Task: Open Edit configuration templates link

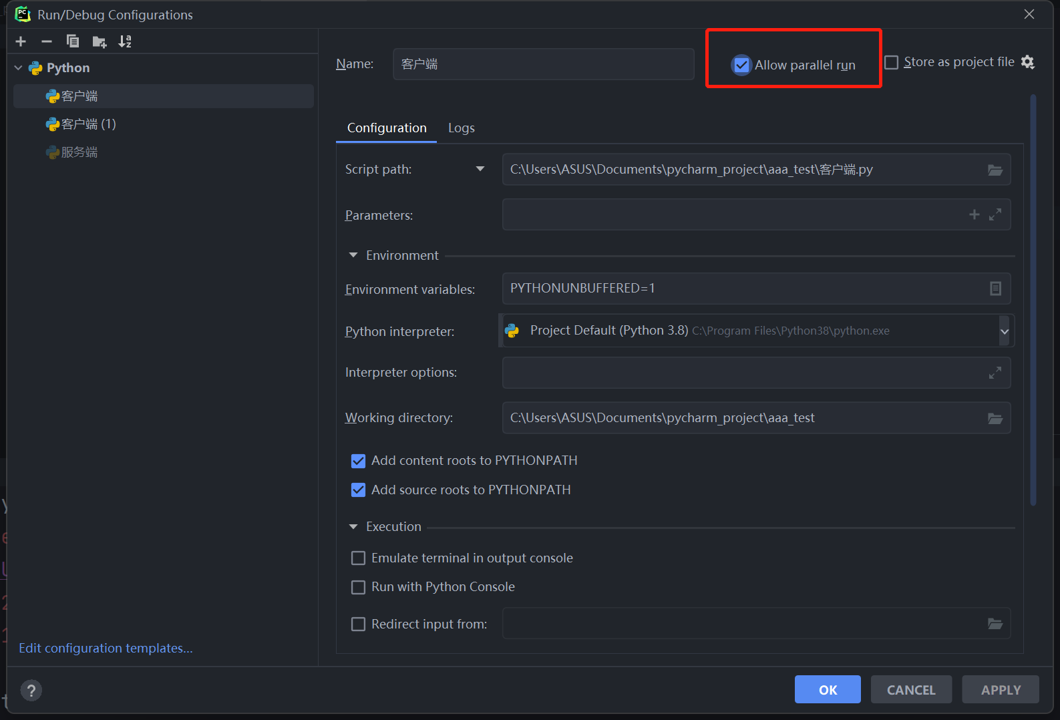Action: click(106, 648)
